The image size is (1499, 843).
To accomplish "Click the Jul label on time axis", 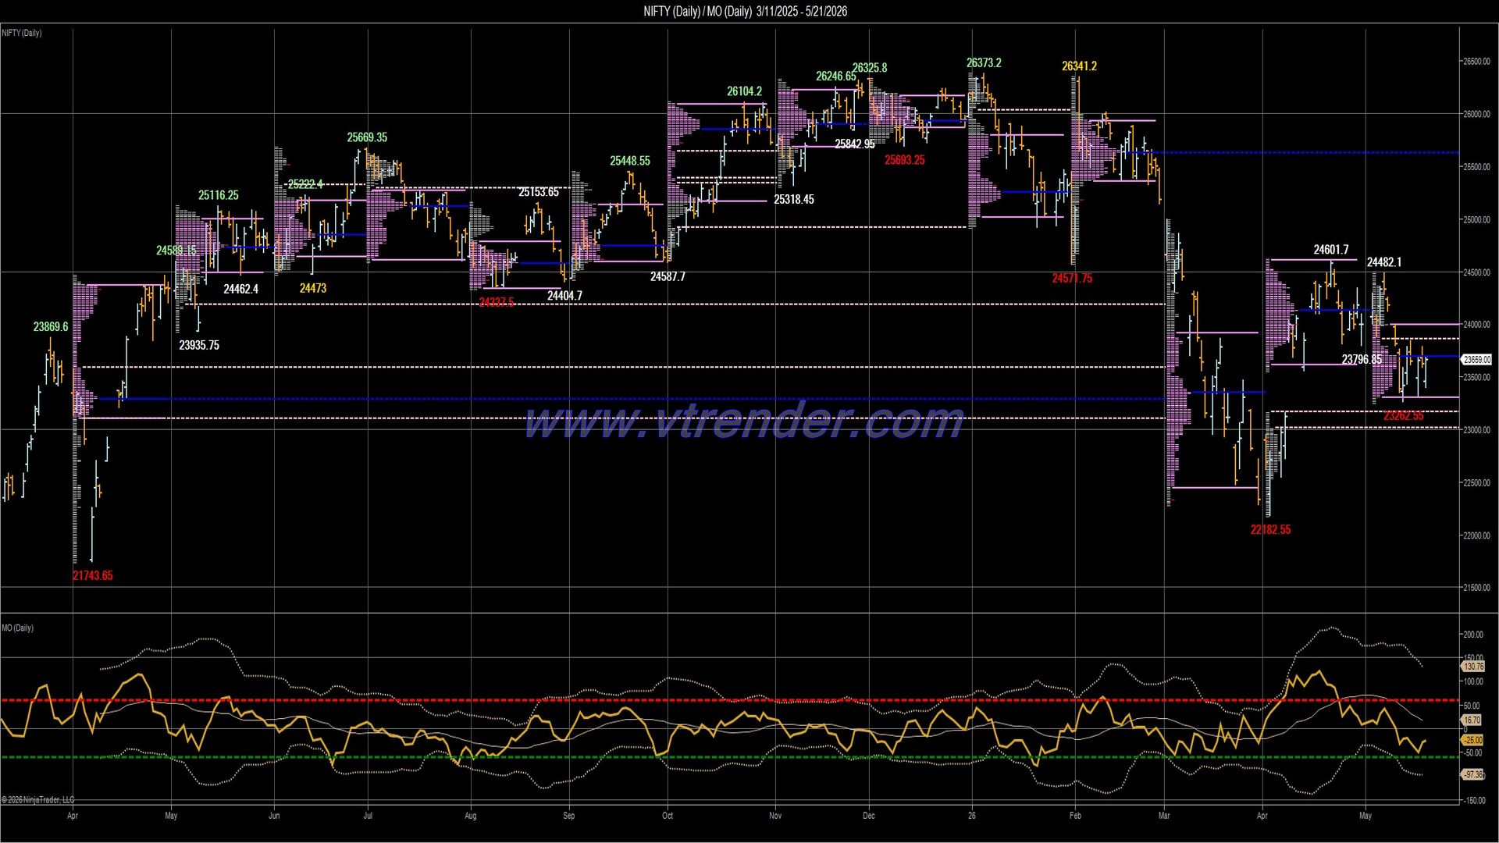I will tap(368, 816).
